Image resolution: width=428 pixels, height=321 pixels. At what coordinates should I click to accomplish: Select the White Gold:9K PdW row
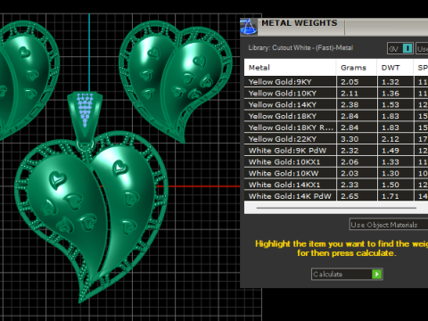336,151
